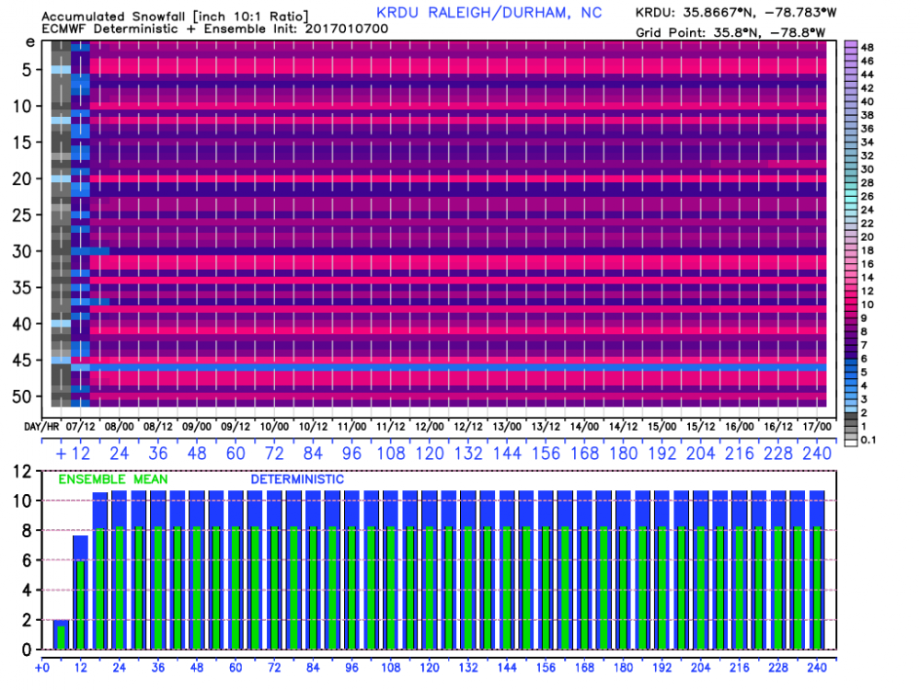
Task: Click the first short bar at hour 6
Action: click(61, 634)
